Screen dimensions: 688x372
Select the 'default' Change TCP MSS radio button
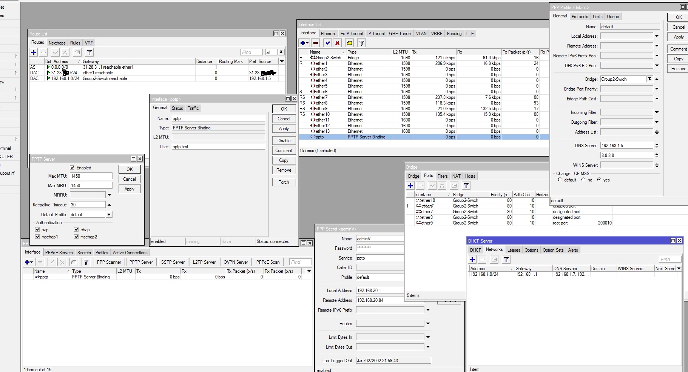560,180
